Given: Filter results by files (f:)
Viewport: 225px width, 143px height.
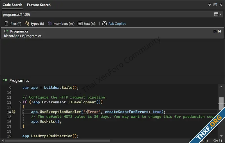Looking at the screenshot, I should pyautogui.click(x=13, y=24).
